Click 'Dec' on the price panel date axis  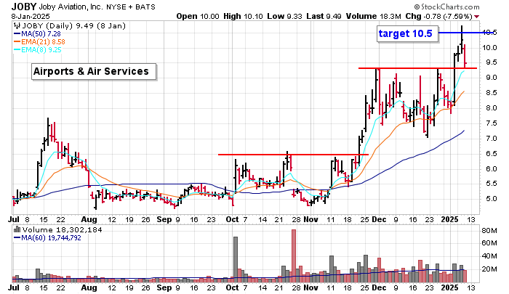(x=379, y=219)
